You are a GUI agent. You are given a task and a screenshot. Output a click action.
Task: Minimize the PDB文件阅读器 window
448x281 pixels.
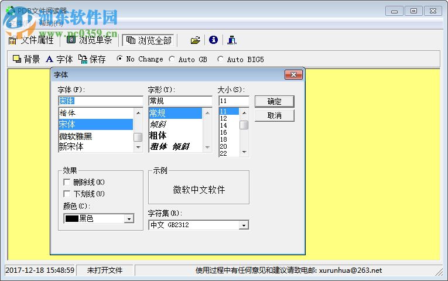(x=394, y=12)
